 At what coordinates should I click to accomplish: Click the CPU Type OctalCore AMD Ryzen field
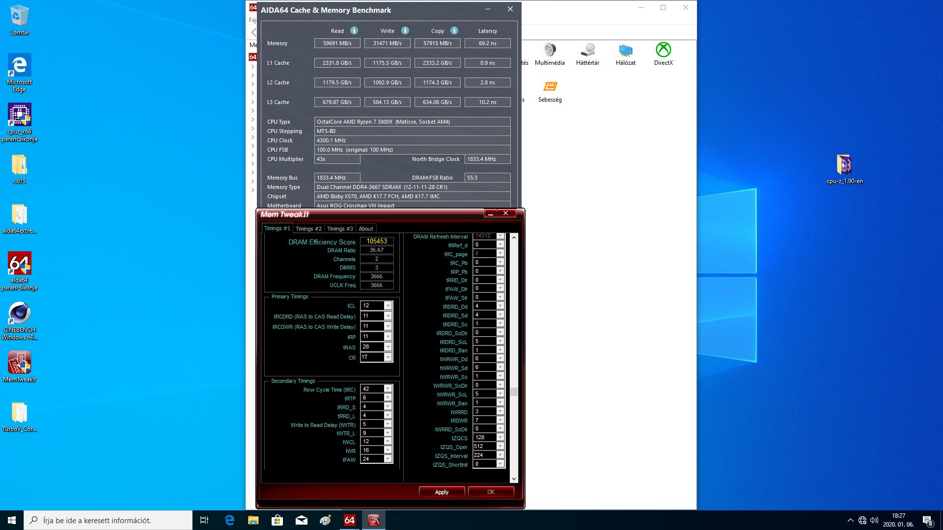[412, 122]
